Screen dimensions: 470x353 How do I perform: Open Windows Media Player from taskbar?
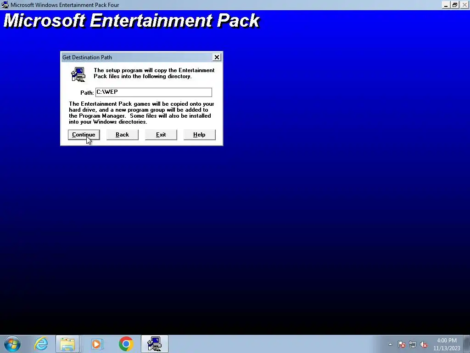[96, 344]
